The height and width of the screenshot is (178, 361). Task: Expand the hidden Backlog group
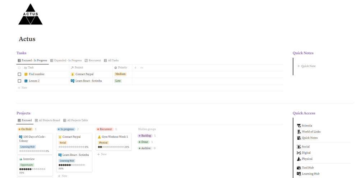pyautogui.click(x=145, y=136)
